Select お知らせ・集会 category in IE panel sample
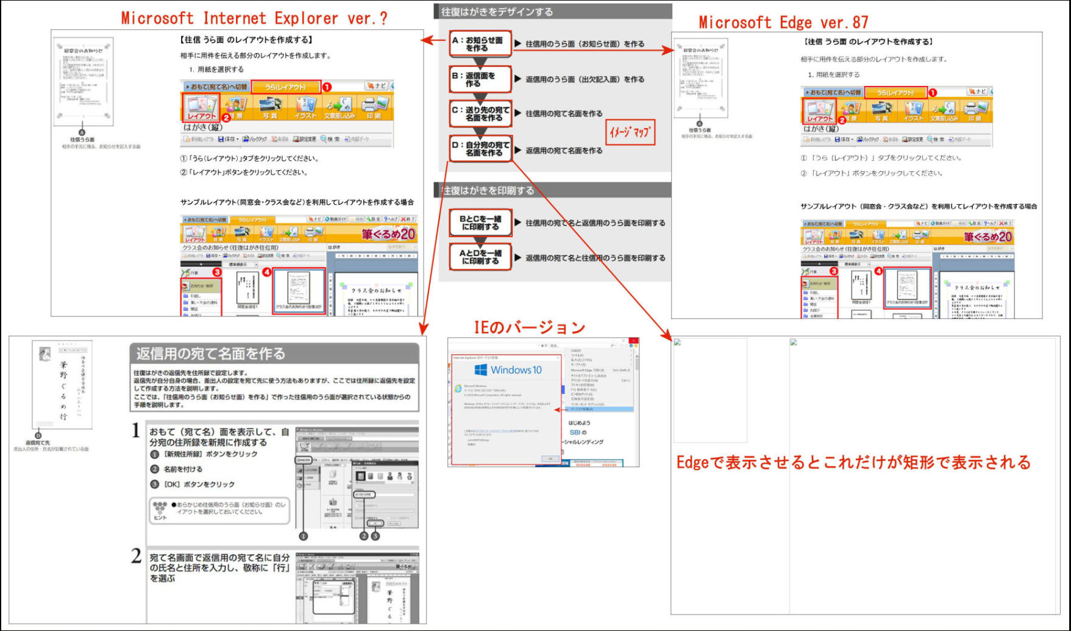Image resolution: width=1071 pixels, height=631 pixels. [x=201, y=285]
